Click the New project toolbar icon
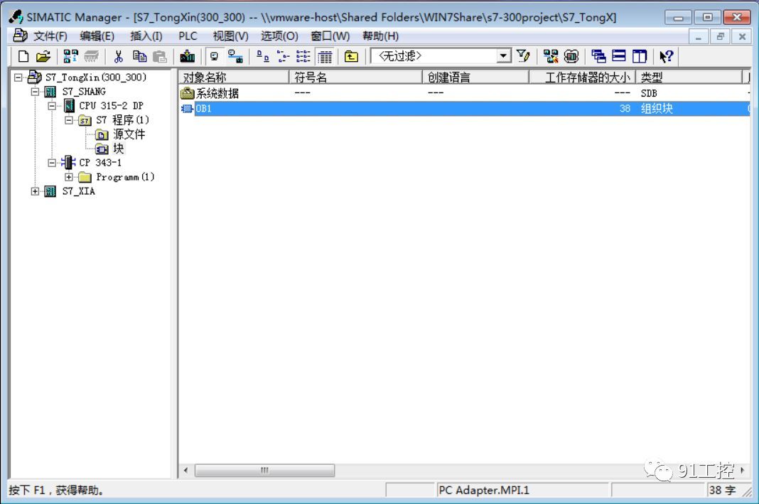759x504 pixels. (23, 57)
